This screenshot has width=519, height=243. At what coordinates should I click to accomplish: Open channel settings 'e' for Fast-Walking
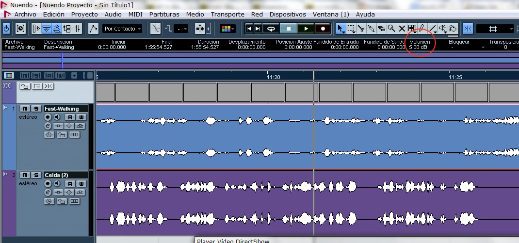pyautogui.click(x=48, y=126)
